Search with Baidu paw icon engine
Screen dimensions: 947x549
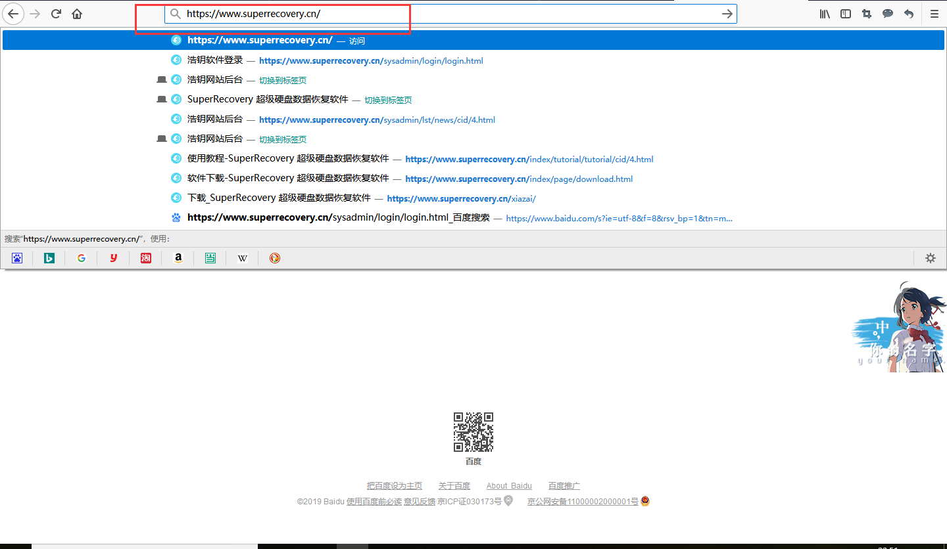coord(17,258)
